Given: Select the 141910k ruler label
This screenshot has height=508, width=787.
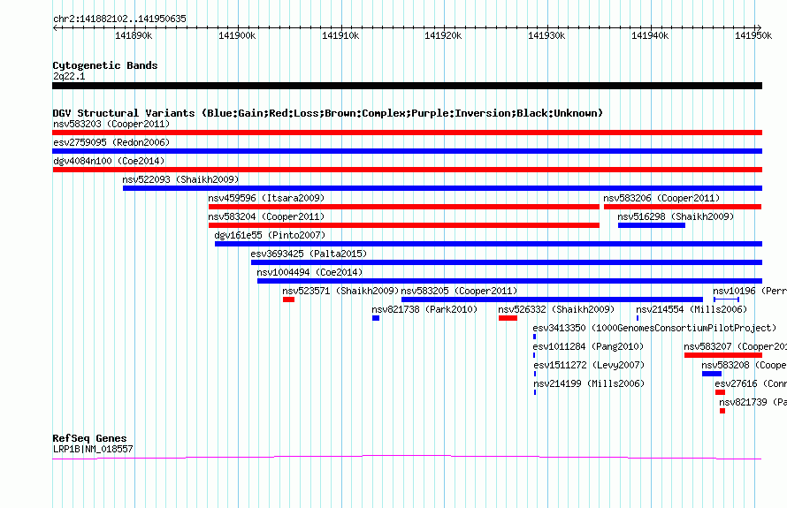Looking at the screenshot, I should (340, 35).
